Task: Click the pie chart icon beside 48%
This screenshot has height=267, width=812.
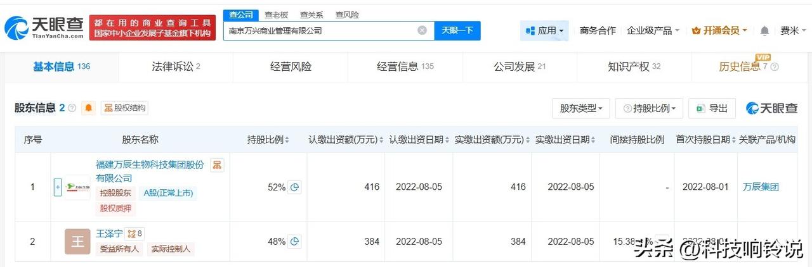Action: [x=294, y=242]
